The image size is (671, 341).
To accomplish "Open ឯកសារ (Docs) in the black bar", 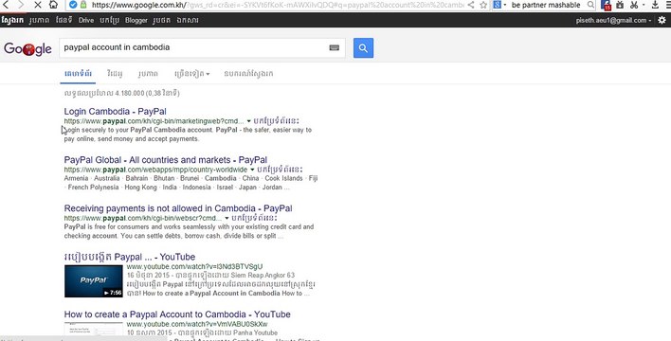I will coord(188,20).
